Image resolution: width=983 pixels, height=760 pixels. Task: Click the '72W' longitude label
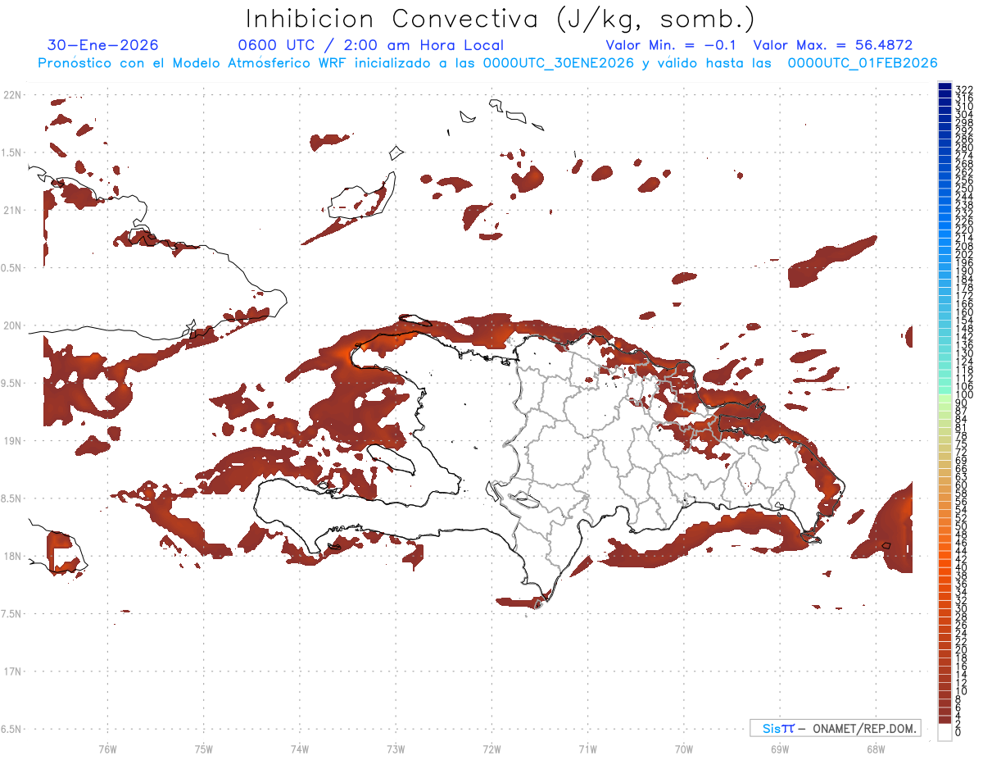pyautogui.click(x=491, y=749)
